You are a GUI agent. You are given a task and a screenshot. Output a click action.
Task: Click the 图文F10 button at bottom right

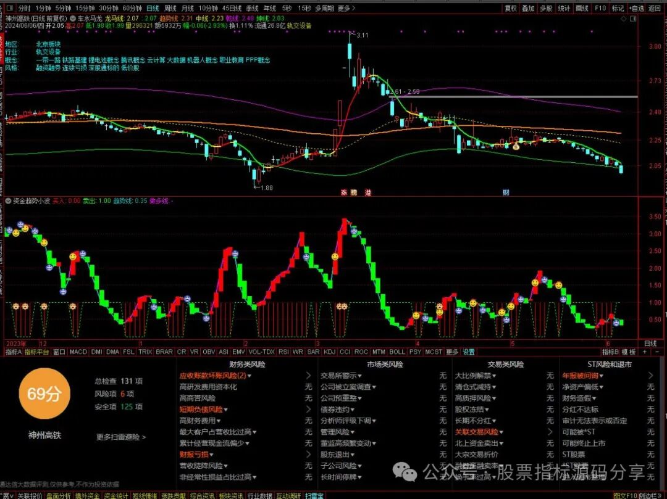coord(625,495)
